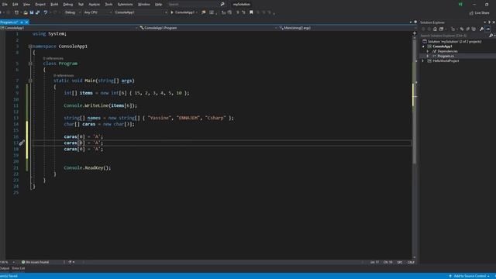
Task: Select Program.cs in Solution Explorer
Action: (x=446, y=56)
